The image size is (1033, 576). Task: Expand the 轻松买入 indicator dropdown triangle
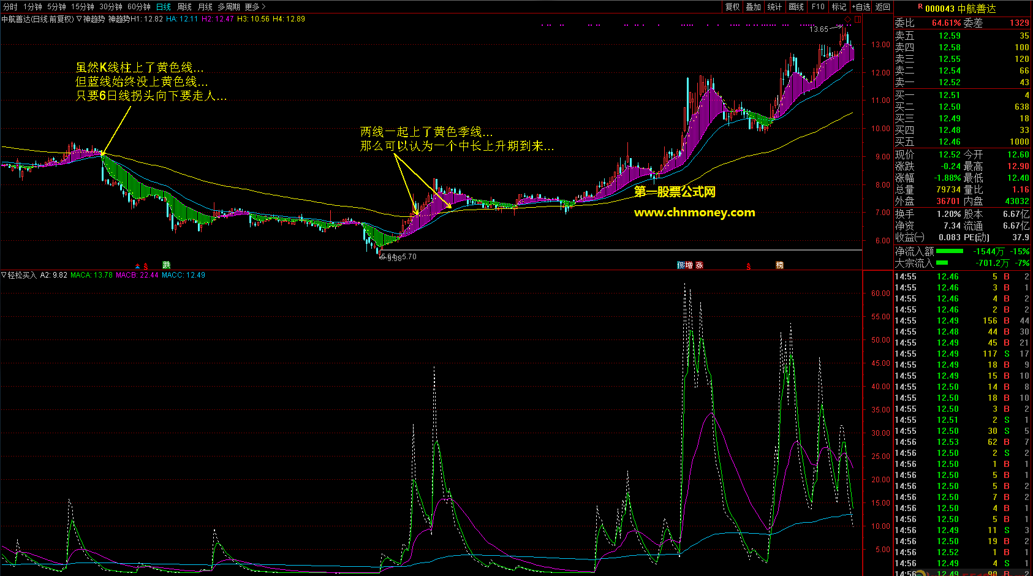click(x=4, y=275)
